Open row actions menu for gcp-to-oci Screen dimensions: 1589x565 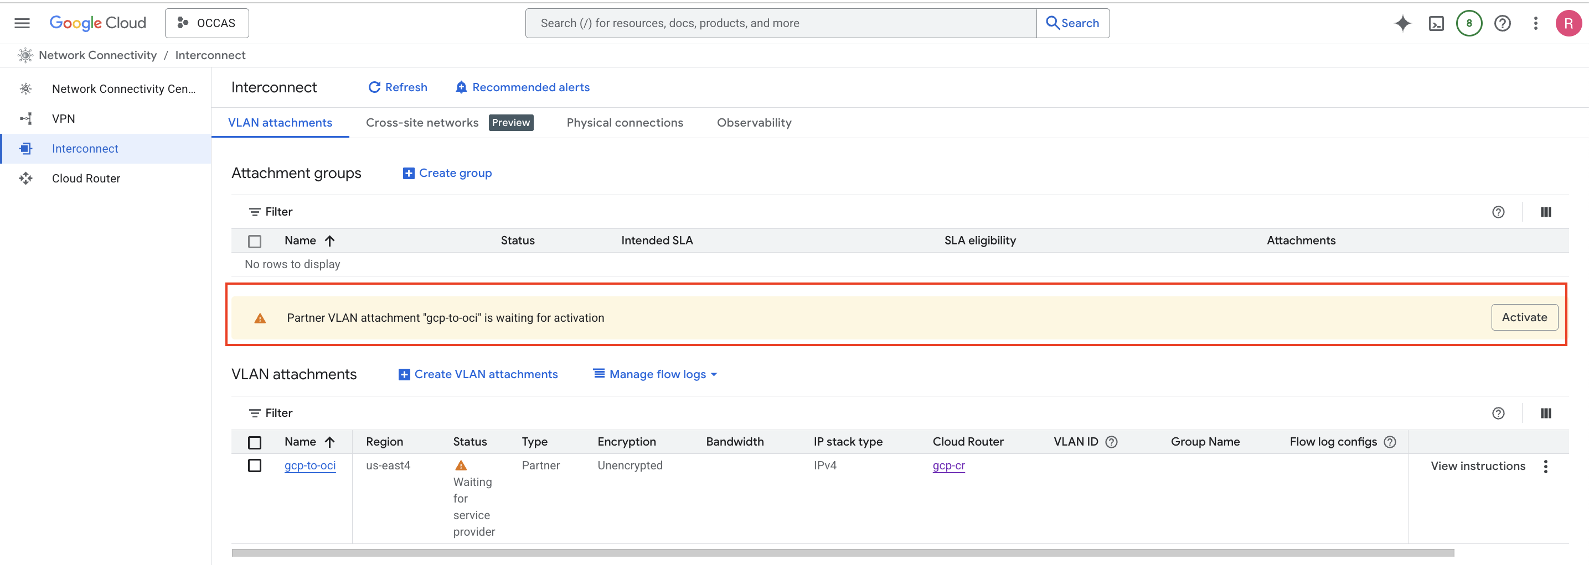click(x=1545, y=467)
